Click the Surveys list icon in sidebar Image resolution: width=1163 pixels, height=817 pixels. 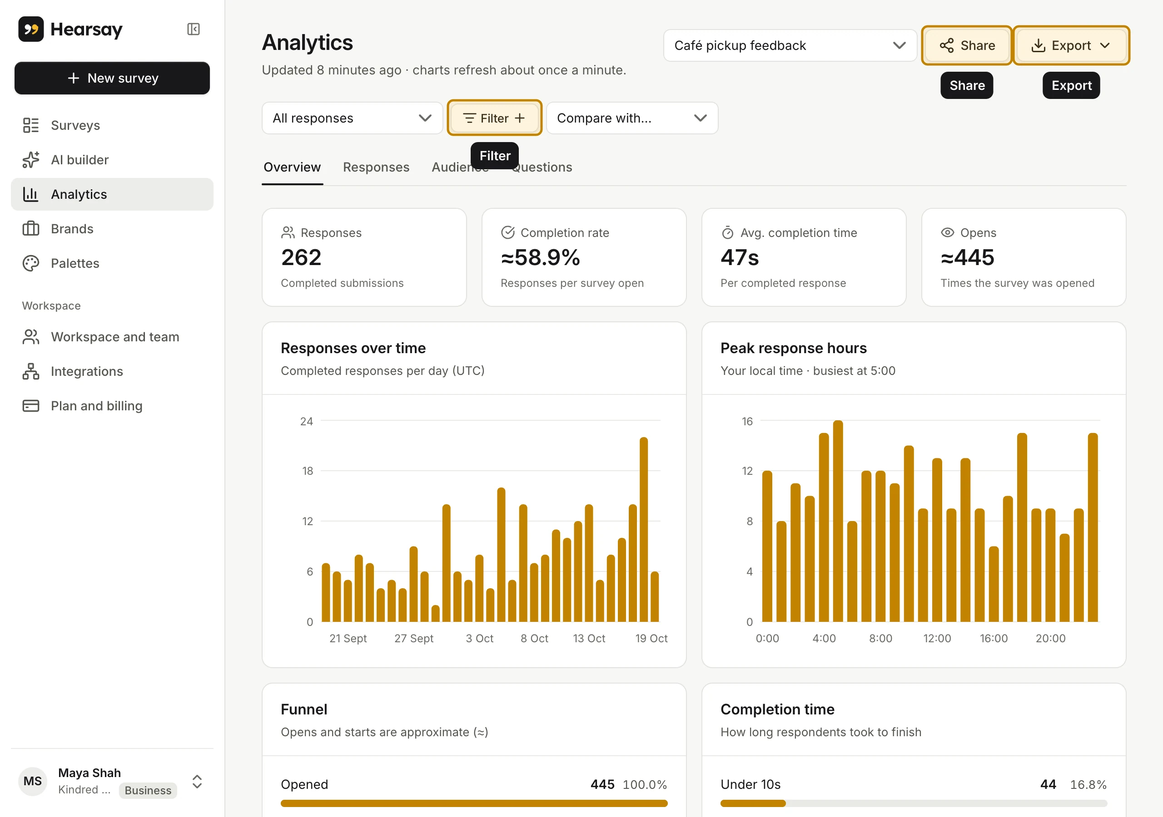[31, 125]
